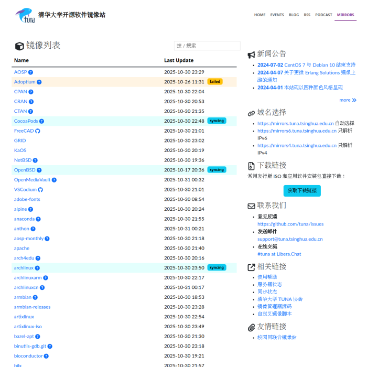Open the 自定义镜像脚本 link
The image size is (367, 367).
pos(275,314)
